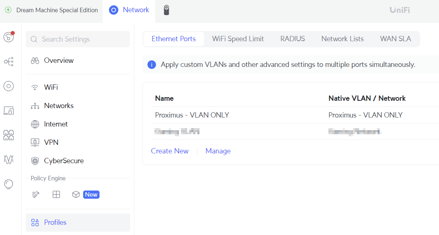Switch to the WiFi Speed Limit tab
The width and height of the screenshot is (439, 235).
click(238, 39)
